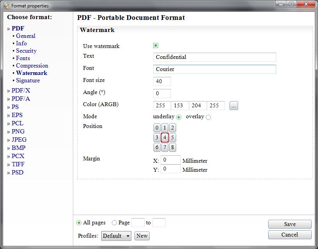Create a profile with New button

click(142, 236)
